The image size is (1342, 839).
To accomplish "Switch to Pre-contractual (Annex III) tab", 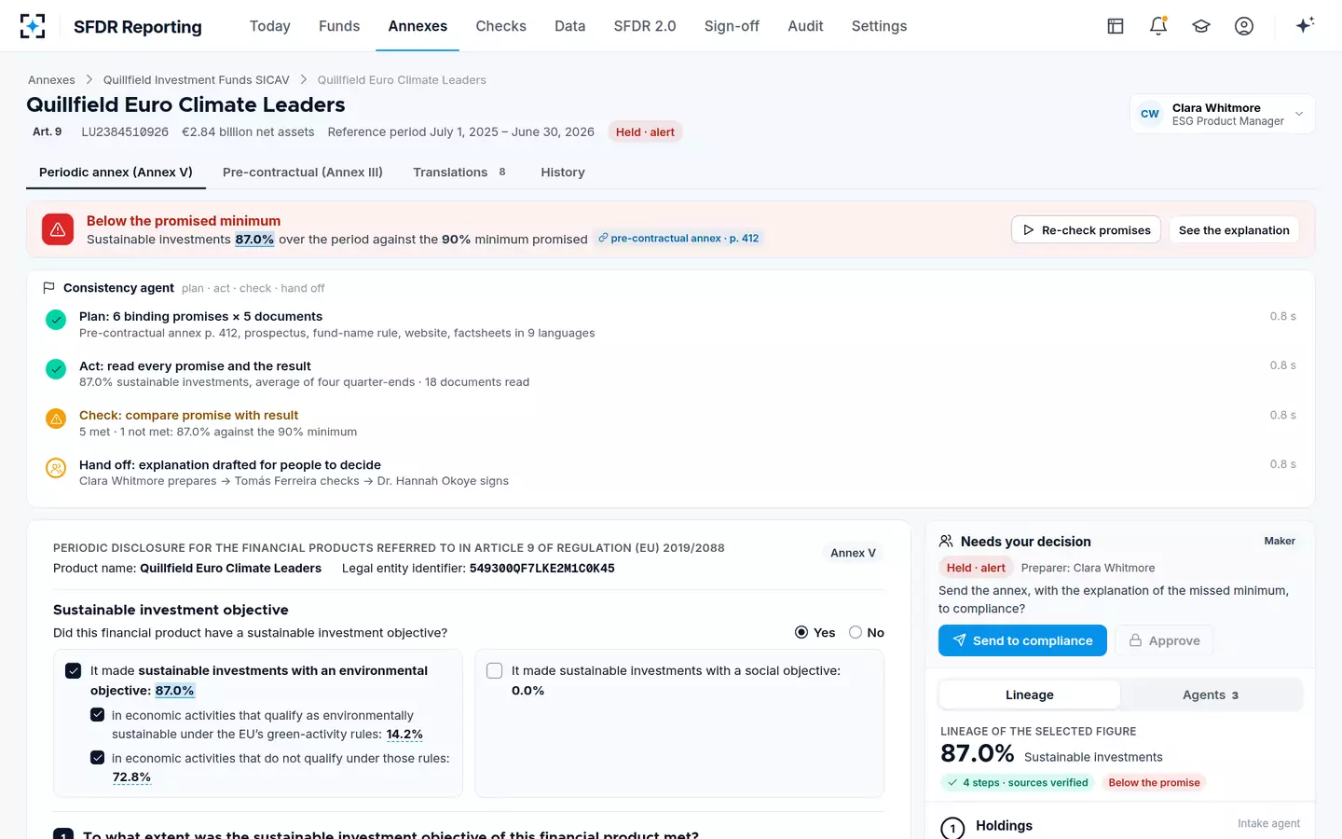I will (x=303, y=172).
